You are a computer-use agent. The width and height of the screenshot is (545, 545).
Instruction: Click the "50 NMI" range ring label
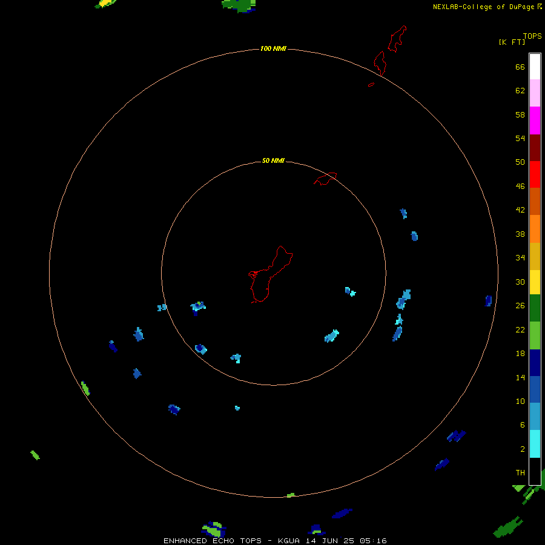point(273,160)
